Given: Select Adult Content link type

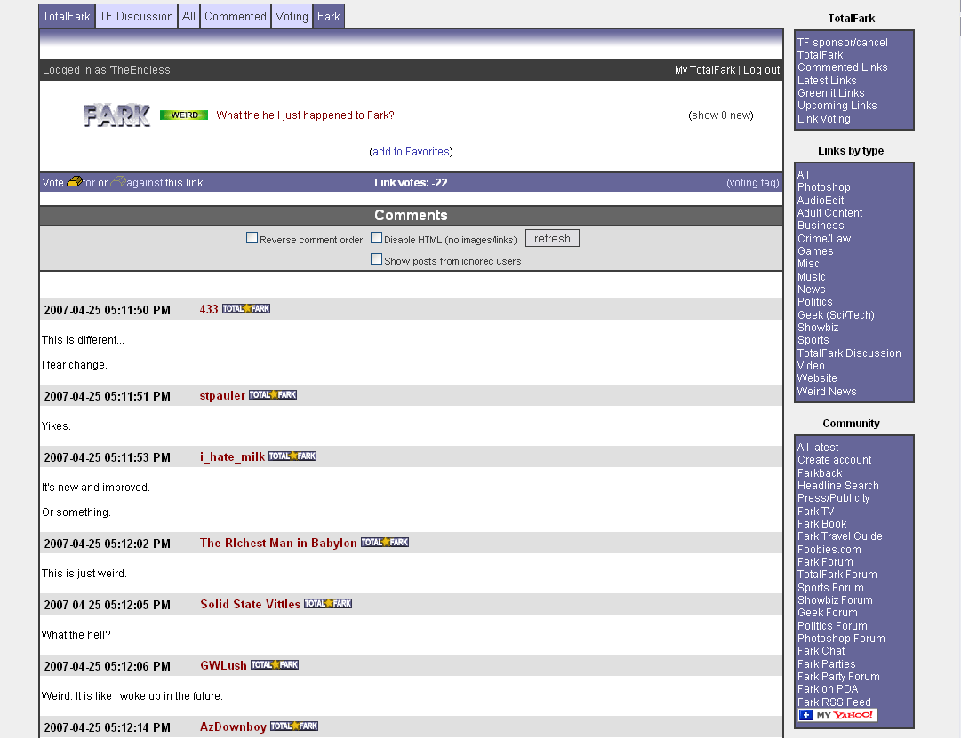Looking at the screenshot, I should (x=829, y=213).
